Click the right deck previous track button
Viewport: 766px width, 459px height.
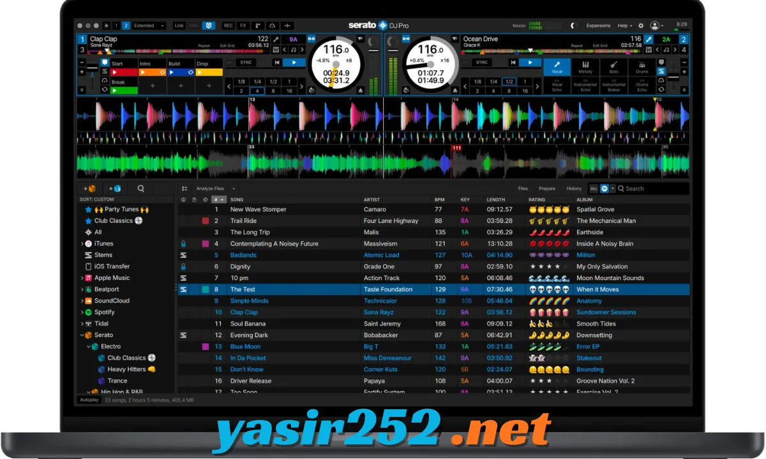point(512,62)
